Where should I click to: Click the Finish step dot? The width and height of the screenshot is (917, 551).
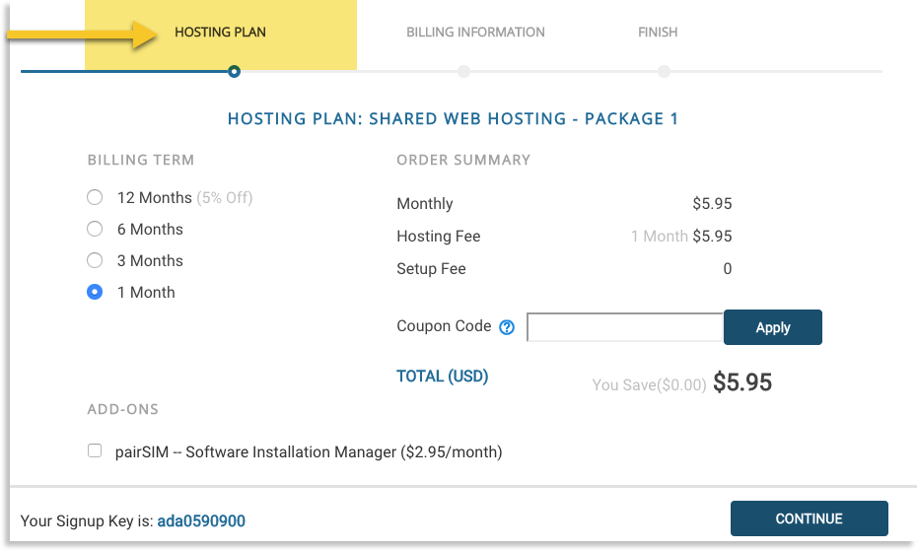coord(664,71)
